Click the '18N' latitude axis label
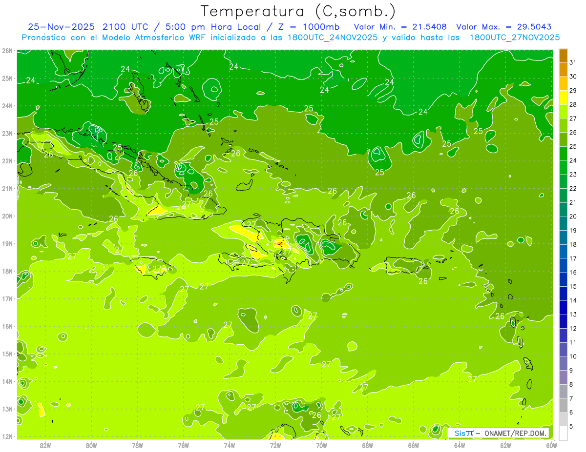Viewport: 586px width, 452px height. click(x=8, y=271)
